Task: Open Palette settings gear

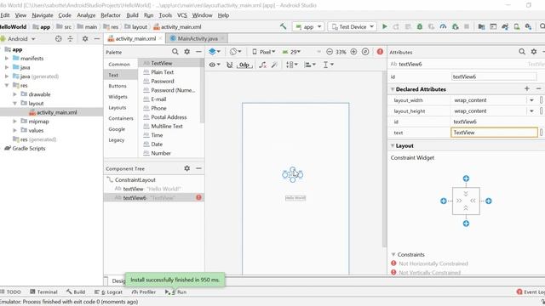Action: pos(187,52)
